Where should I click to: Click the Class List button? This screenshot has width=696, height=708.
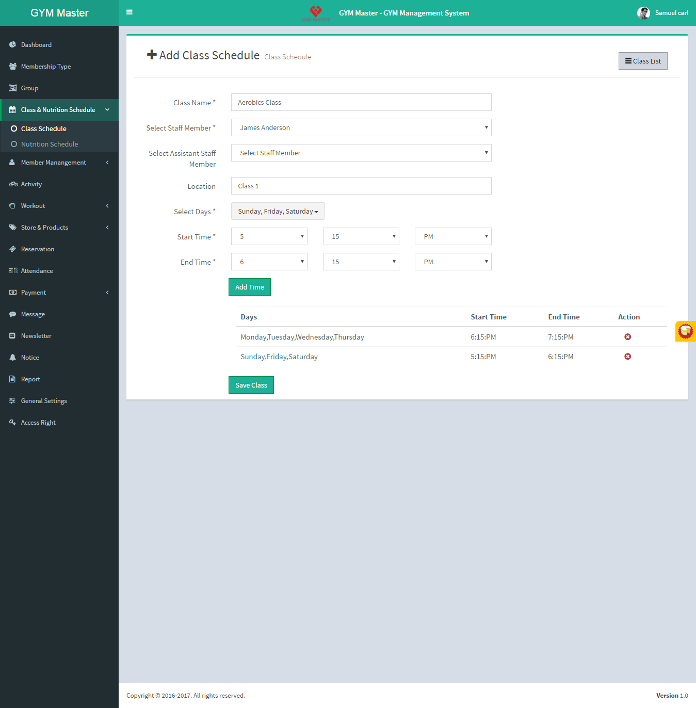(x=643, y=61)
